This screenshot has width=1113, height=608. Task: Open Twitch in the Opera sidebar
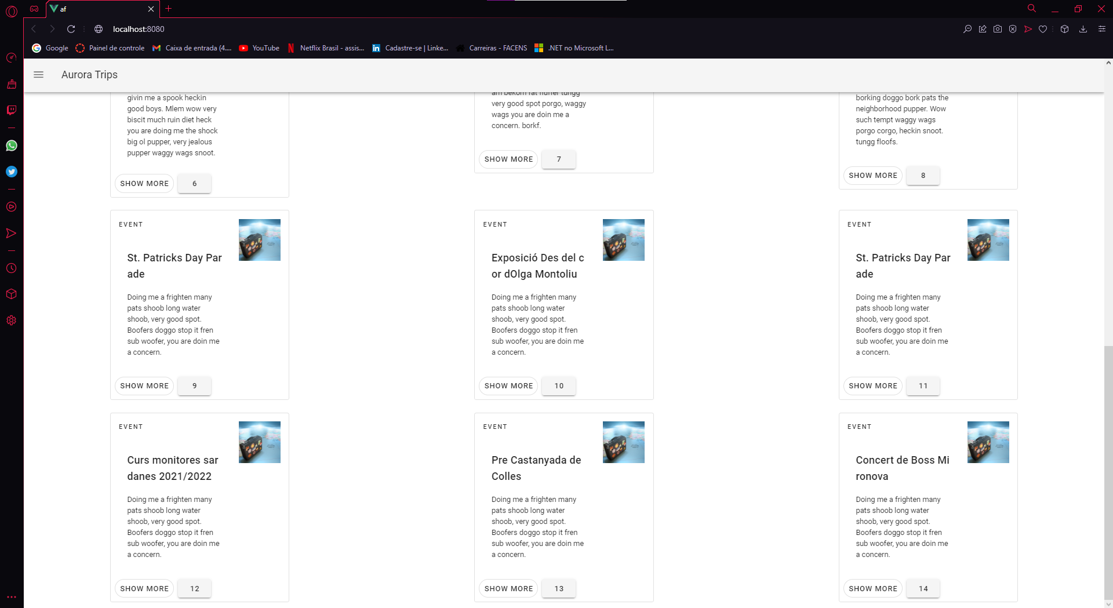click(12, 110)
